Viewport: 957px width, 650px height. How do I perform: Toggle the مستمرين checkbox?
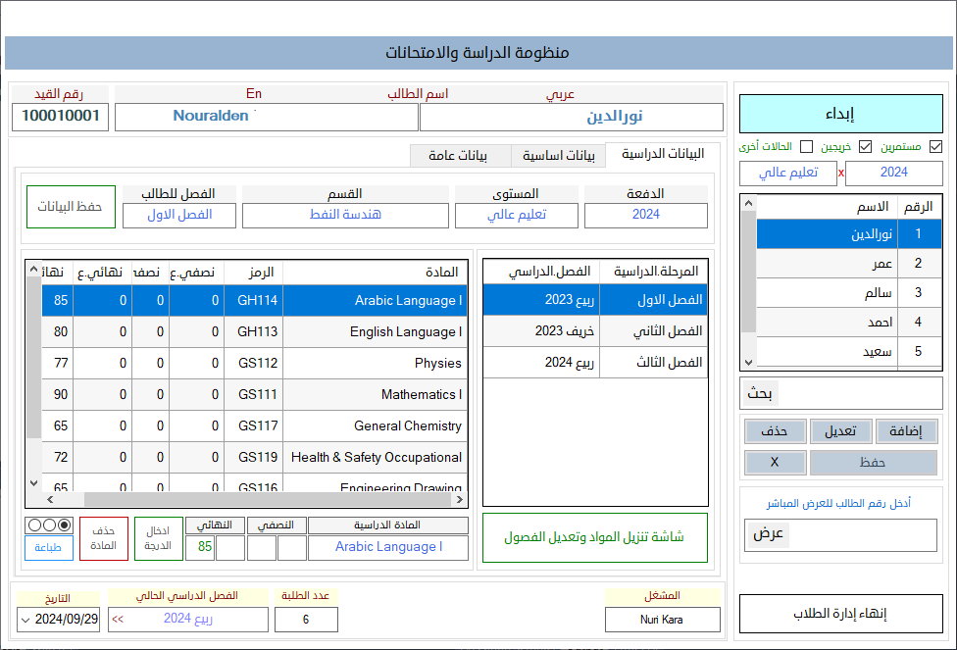pyautogui.click(x=935, y=146)
